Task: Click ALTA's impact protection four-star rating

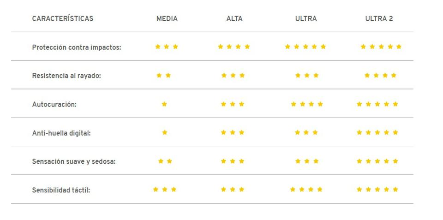Action: coord(234,47)
